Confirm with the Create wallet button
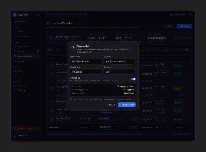206x152 pixels. click(x=127, y=105)
